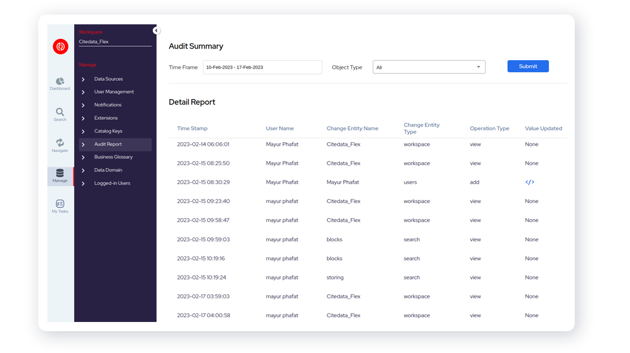The height and width of the screenshot is (353, 630).
Task: Click the Time Frame date field
Action: click(x=262, y=67)
